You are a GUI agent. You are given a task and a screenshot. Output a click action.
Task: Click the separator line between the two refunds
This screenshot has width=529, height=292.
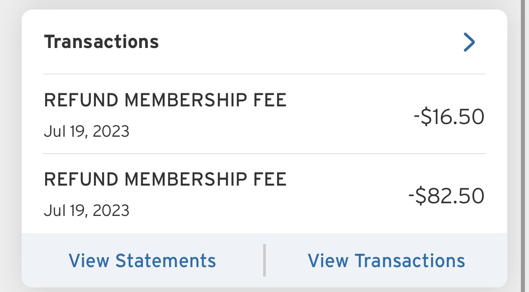click(x=264, y=154)
